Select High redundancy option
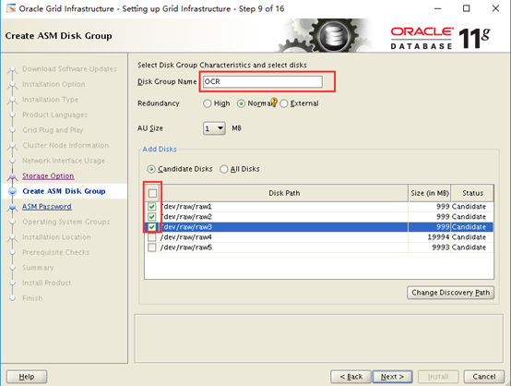This screenshot has height=386, width=511. [x=207, y=103]
